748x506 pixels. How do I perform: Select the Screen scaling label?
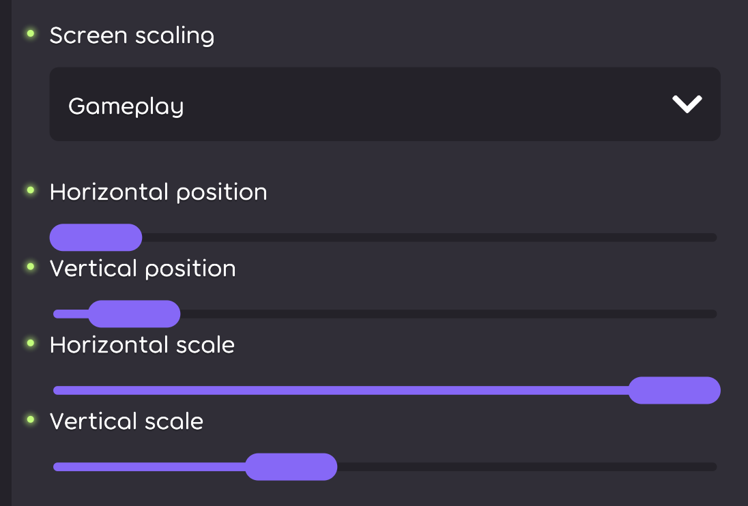pos(132,35)
